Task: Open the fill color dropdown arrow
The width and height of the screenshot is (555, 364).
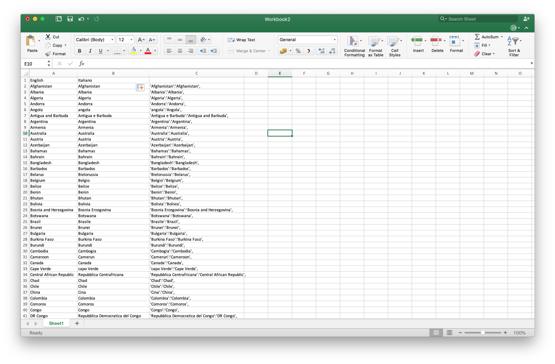Action: (x=140, y=51)
